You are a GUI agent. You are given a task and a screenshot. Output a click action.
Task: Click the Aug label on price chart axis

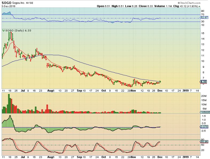tap(50, 91)
